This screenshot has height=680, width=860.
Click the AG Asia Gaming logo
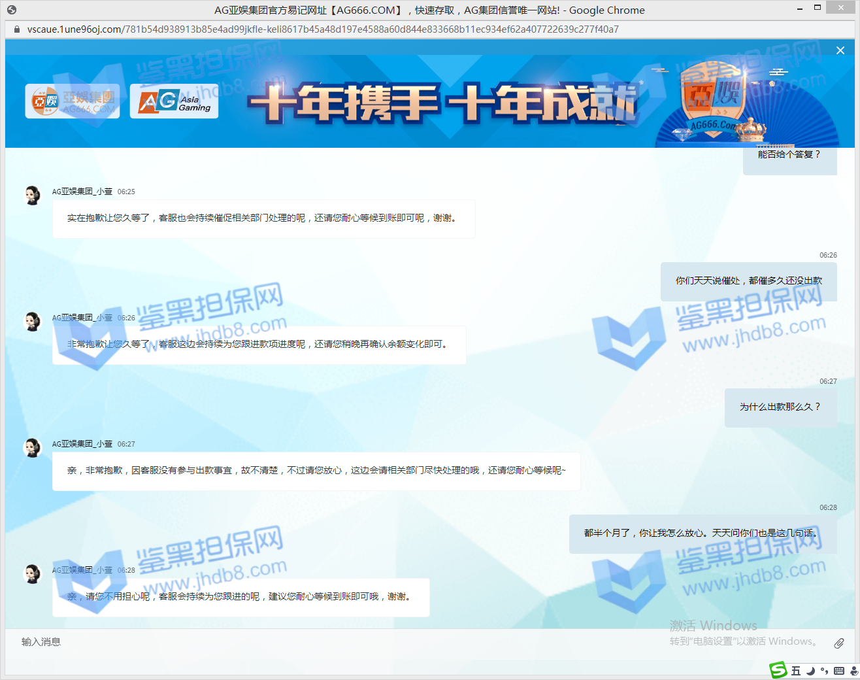coord(174,101)
